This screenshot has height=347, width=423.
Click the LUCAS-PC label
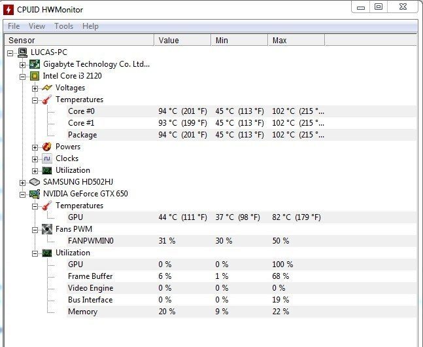point(49,52)
